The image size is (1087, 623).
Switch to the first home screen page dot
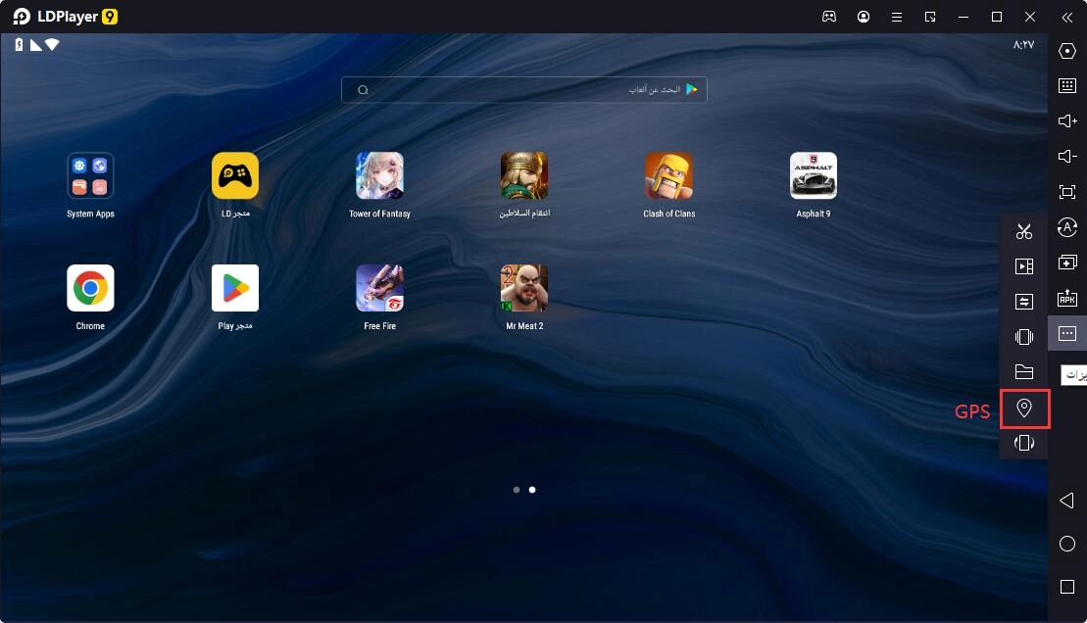(x=517, y=490)
